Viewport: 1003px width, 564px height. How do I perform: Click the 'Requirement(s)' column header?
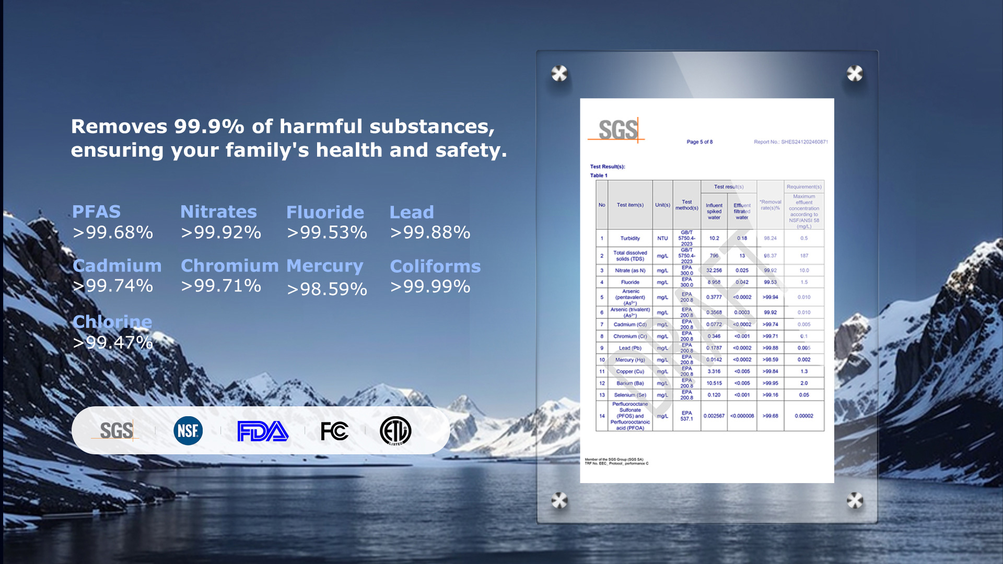804,187
